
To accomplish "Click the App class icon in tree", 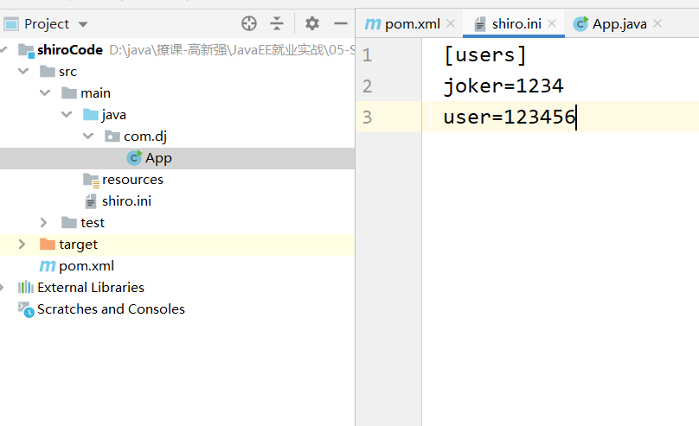I will click(134, 157).
